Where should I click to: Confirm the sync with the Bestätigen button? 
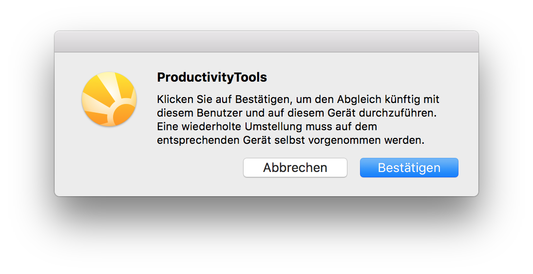(409, 168)
